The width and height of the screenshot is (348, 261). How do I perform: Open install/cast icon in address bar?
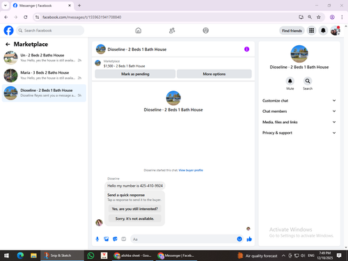point(301,17)
